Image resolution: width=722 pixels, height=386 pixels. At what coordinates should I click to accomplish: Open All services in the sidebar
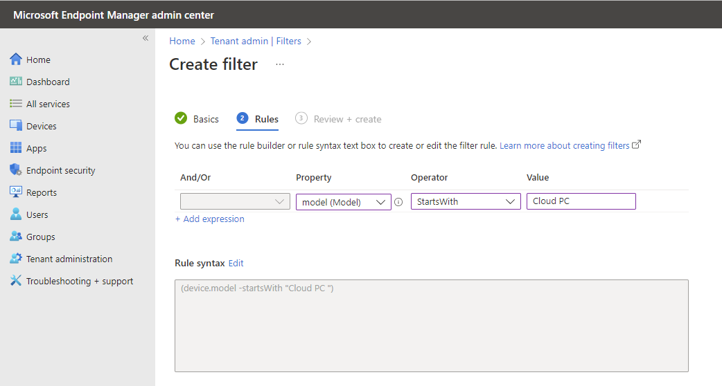pyautogui.click(x=48, y=104)
